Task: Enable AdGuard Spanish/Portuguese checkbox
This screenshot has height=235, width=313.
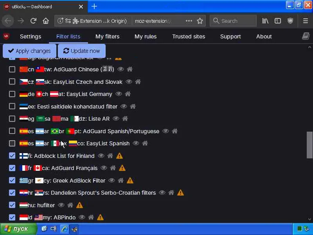Action: point(12,131)
